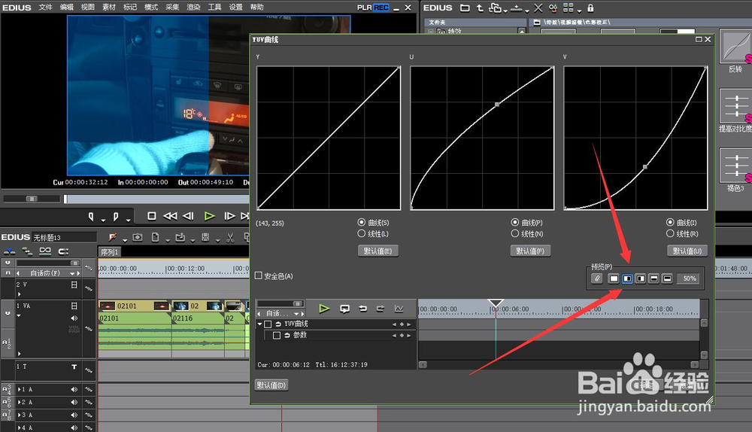
Task: Select linear mode for the U channel
Action: click(x=514, y=233)
